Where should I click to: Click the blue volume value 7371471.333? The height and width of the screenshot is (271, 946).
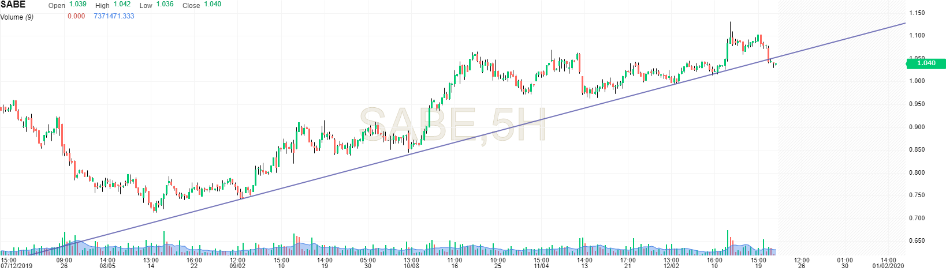(x=114, y=16)
